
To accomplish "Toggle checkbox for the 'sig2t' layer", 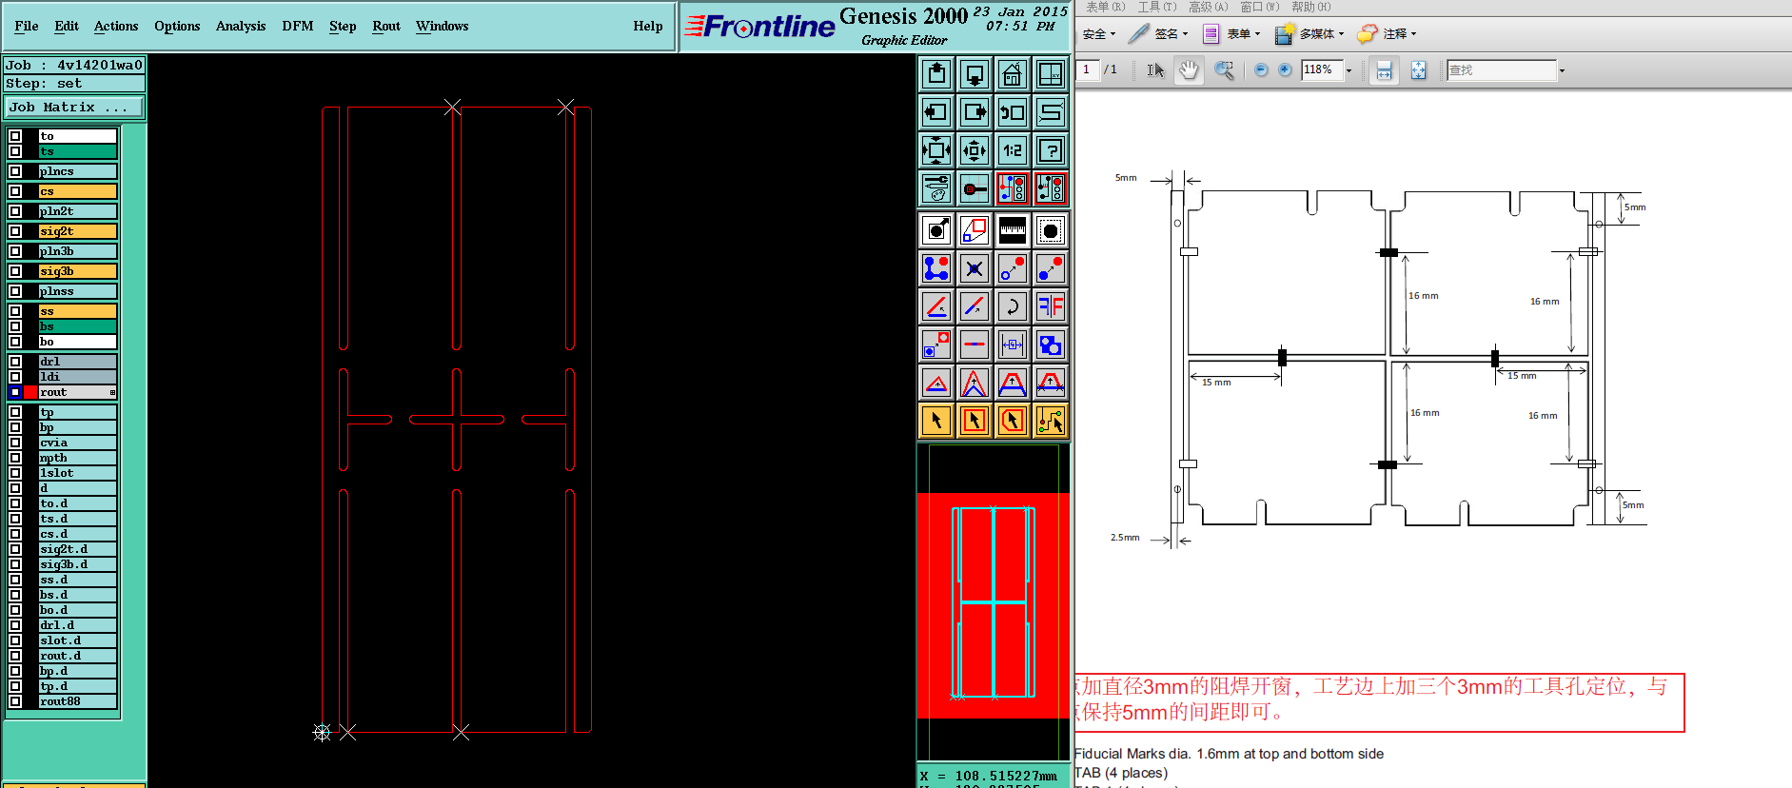I will [15, 231].
